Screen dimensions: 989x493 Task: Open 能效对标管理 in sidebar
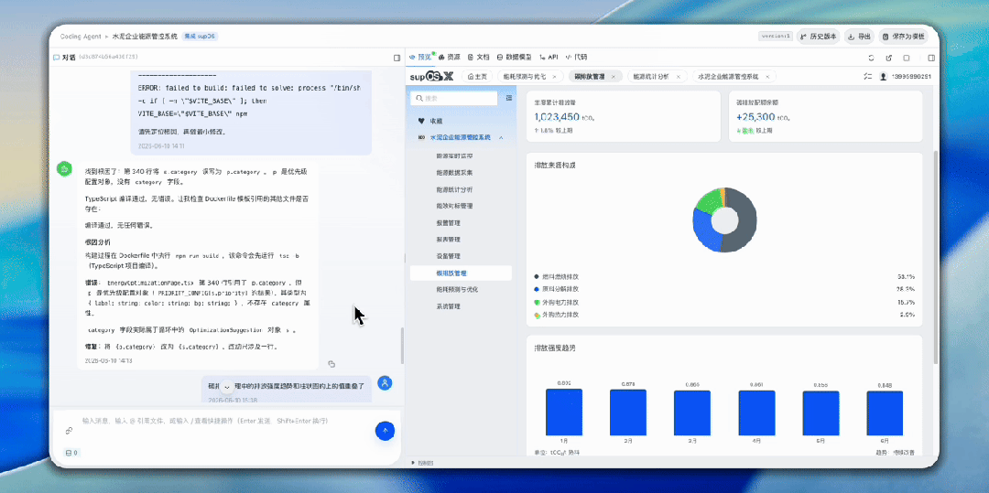coord(454,206)
